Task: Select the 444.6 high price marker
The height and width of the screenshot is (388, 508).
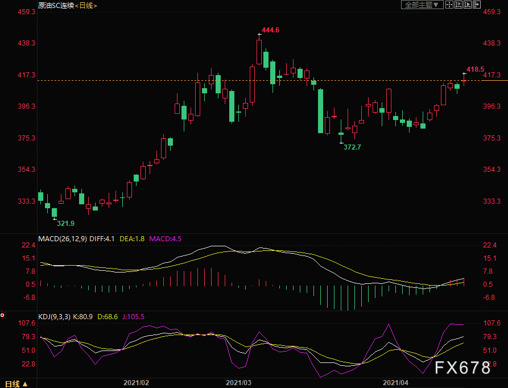Action: pyautogui.click(x=270, y=30)
